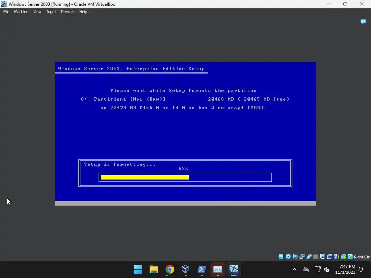
Task: Open PowerShell from the taskbar
Action: 201,269
